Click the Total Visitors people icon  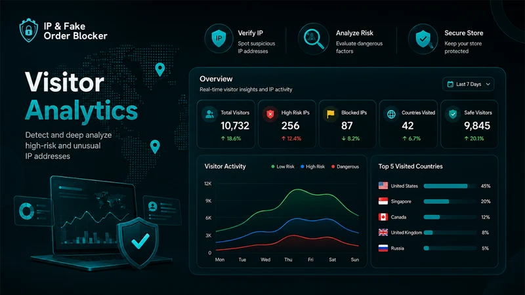click(210, 114)
